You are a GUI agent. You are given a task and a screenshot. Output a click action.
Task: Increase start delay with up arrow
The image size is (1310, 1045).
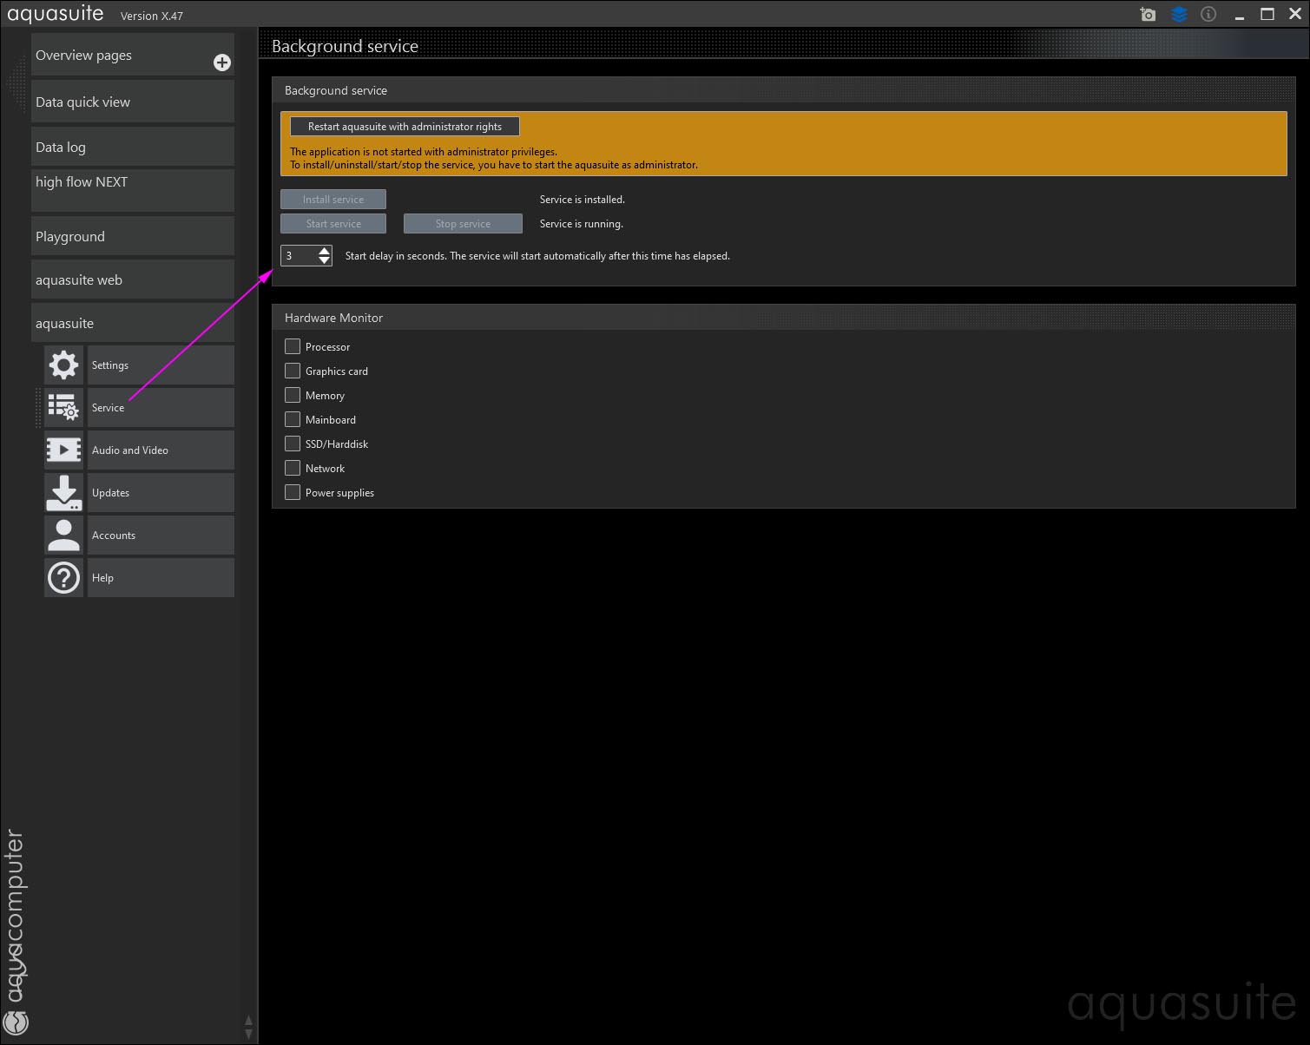[x=324, y=251]
